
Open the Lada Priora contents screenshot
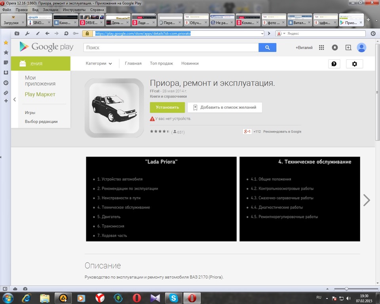click(161, 199)
